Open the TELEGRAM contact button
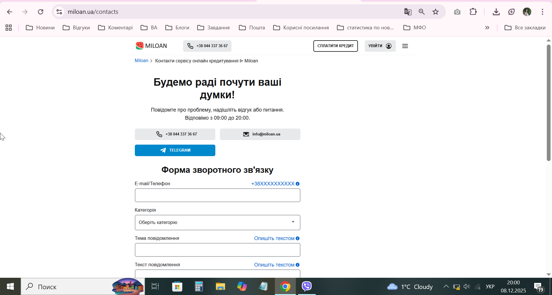 point(175,150)
